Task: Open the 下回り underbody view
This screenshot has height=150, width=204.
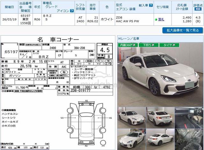Action: point(149,45)
